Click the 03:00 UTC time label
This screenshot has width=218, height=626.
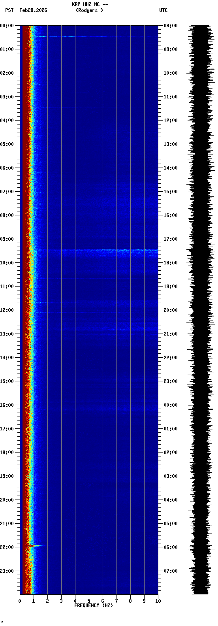click(171, 476)
